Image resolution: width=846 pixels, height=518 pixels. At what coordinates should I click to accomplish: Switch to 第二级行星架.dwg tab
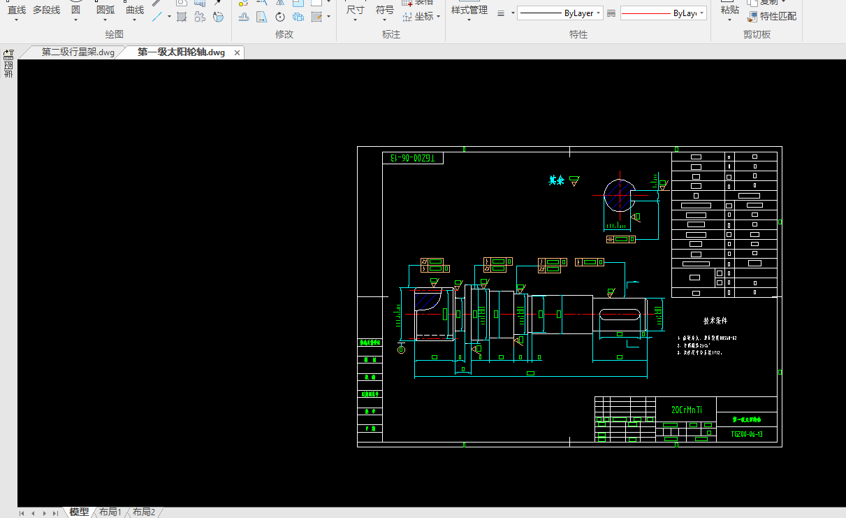tap(78, 52)
